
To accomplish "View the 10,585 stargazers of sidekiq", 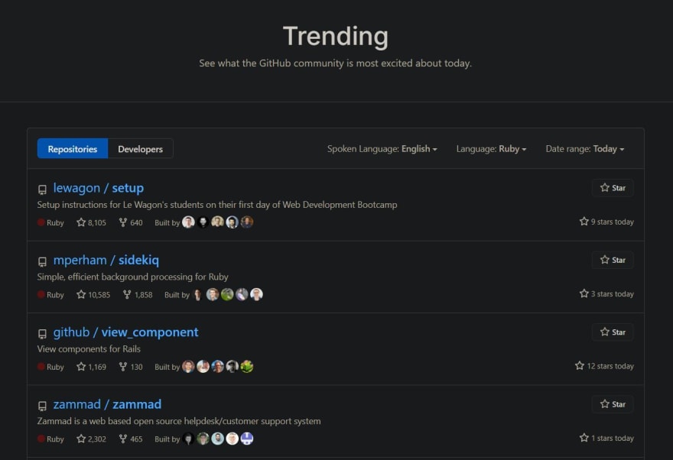I will tap(93, 294).
